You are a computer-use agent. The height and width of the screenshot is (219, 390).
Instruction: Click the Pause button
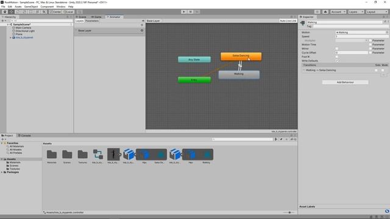click(190, 12)
